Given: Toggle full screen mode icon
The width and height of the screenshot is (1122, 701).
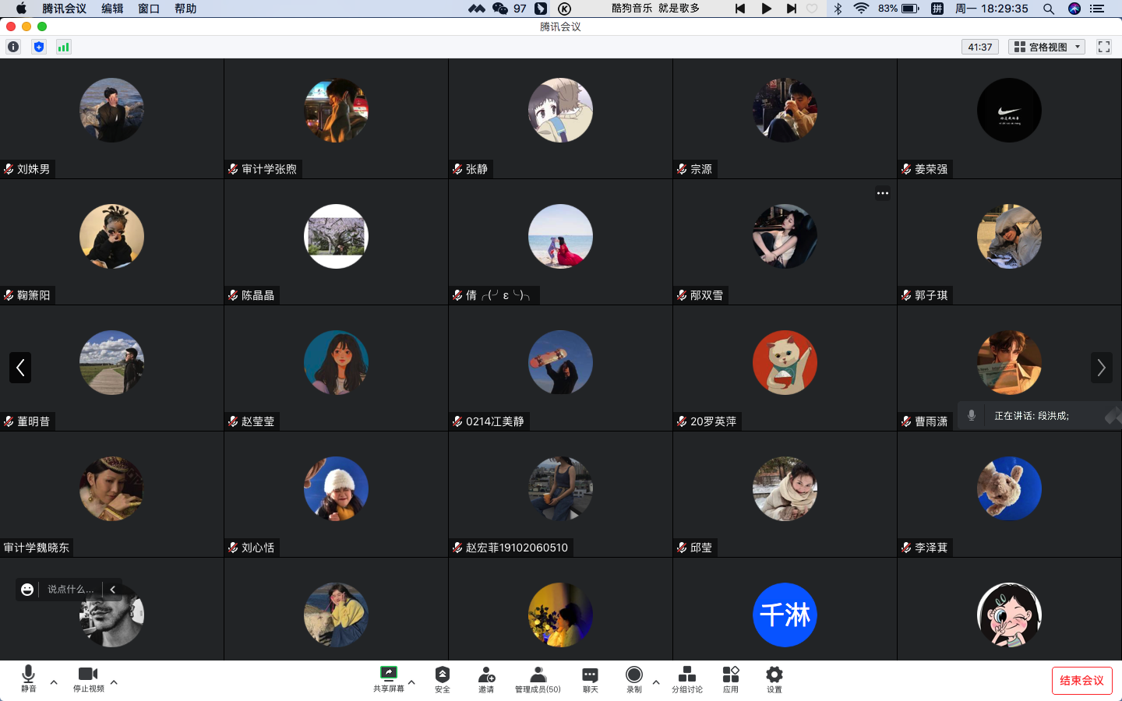Looking at the screenshot, I should (1104, 47).
